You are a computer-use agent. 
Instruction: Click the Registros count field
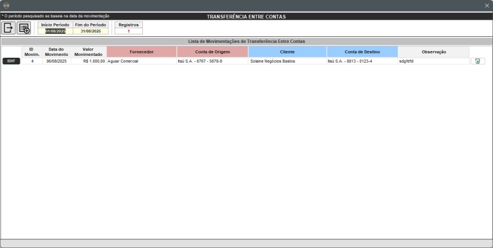[x=128, y=31]
